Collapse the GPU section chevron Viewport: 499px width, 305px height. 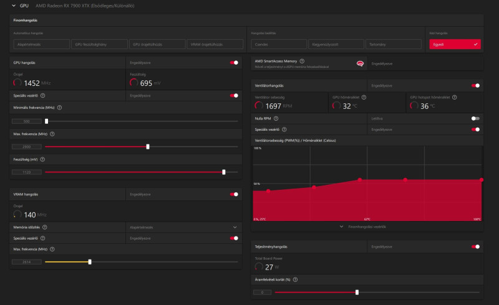[x=14, y=6]
